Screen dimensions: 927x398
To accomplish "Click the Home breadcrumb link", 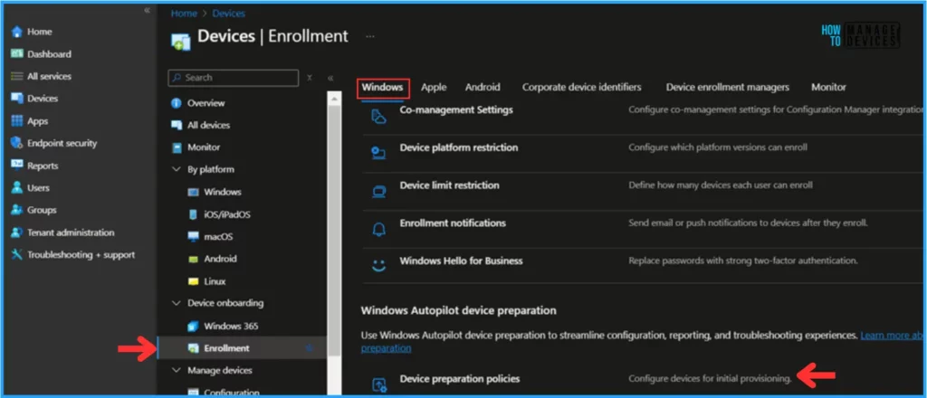I will (183, 14).
